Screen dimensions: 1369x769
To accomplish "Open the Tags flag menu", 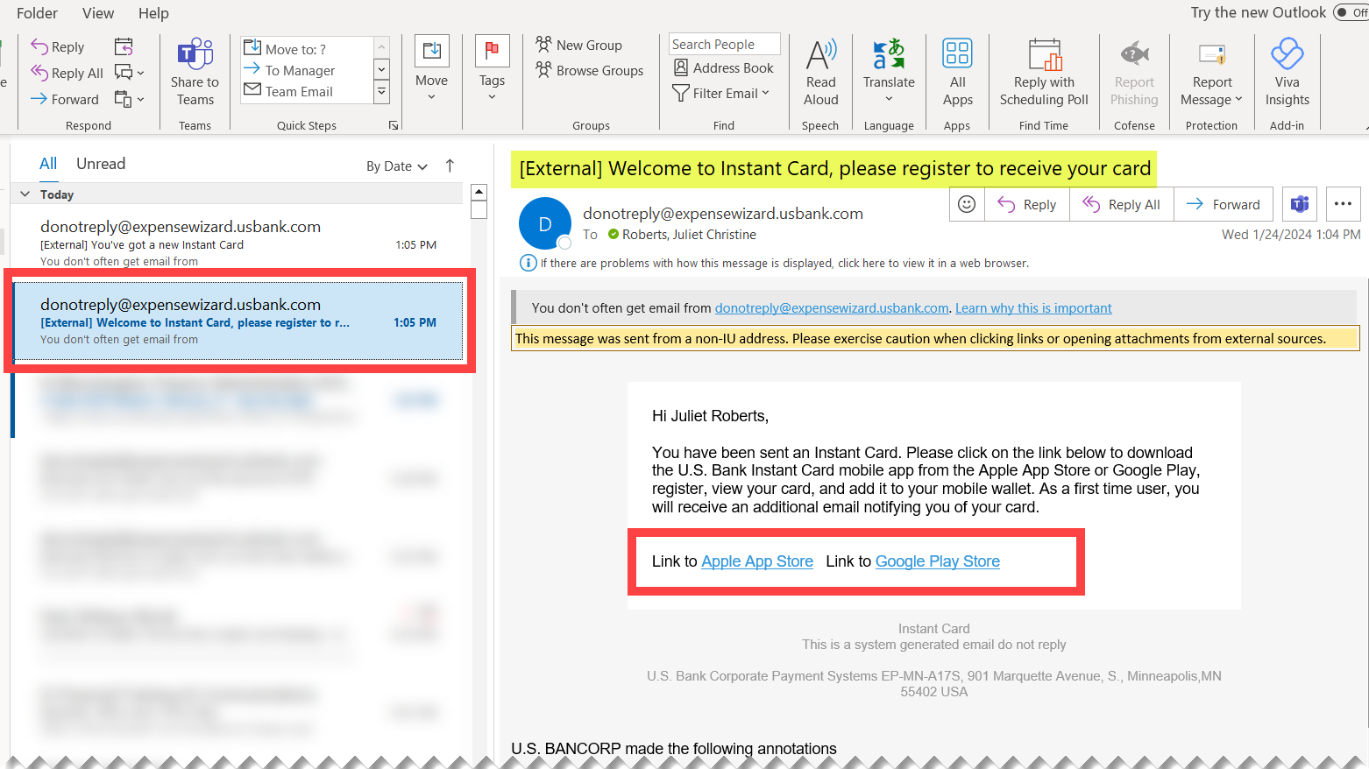I will [x=492, y=70].
